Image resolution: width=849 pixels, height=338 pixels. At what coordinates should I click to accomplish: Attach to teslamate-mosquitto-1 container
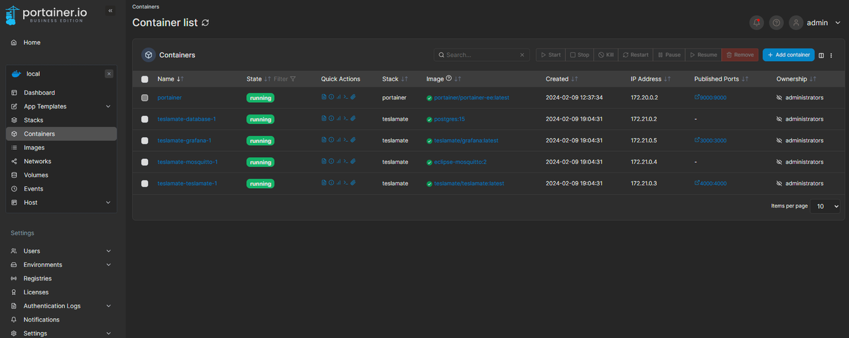coord(353,161)
